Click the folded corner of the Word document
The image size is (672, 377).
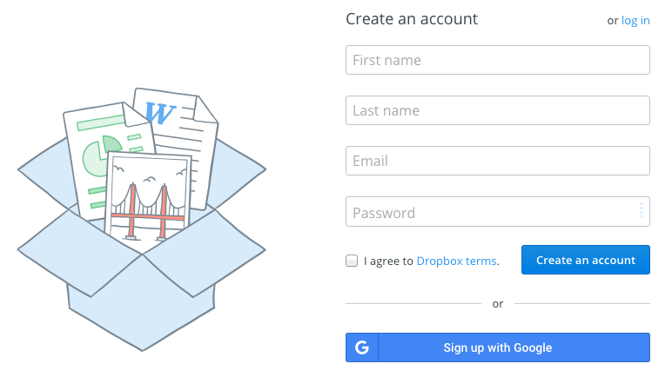(x=205, y=109)
